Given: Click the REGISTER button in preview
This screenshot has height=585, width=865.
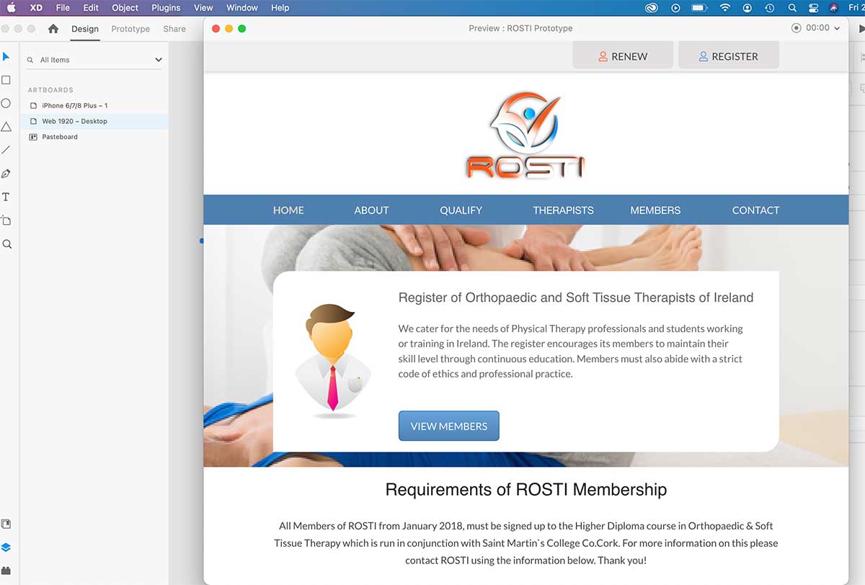Looking at the screenshot, I should click(729, 56).
